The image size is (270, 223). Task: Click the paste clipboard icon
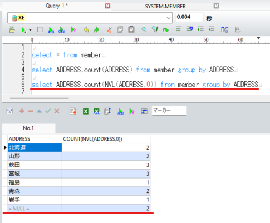[131, 29]
